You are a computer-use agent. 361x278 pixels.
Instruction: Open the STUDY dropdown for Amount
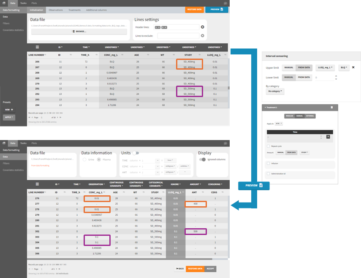(x=304, y=152)
